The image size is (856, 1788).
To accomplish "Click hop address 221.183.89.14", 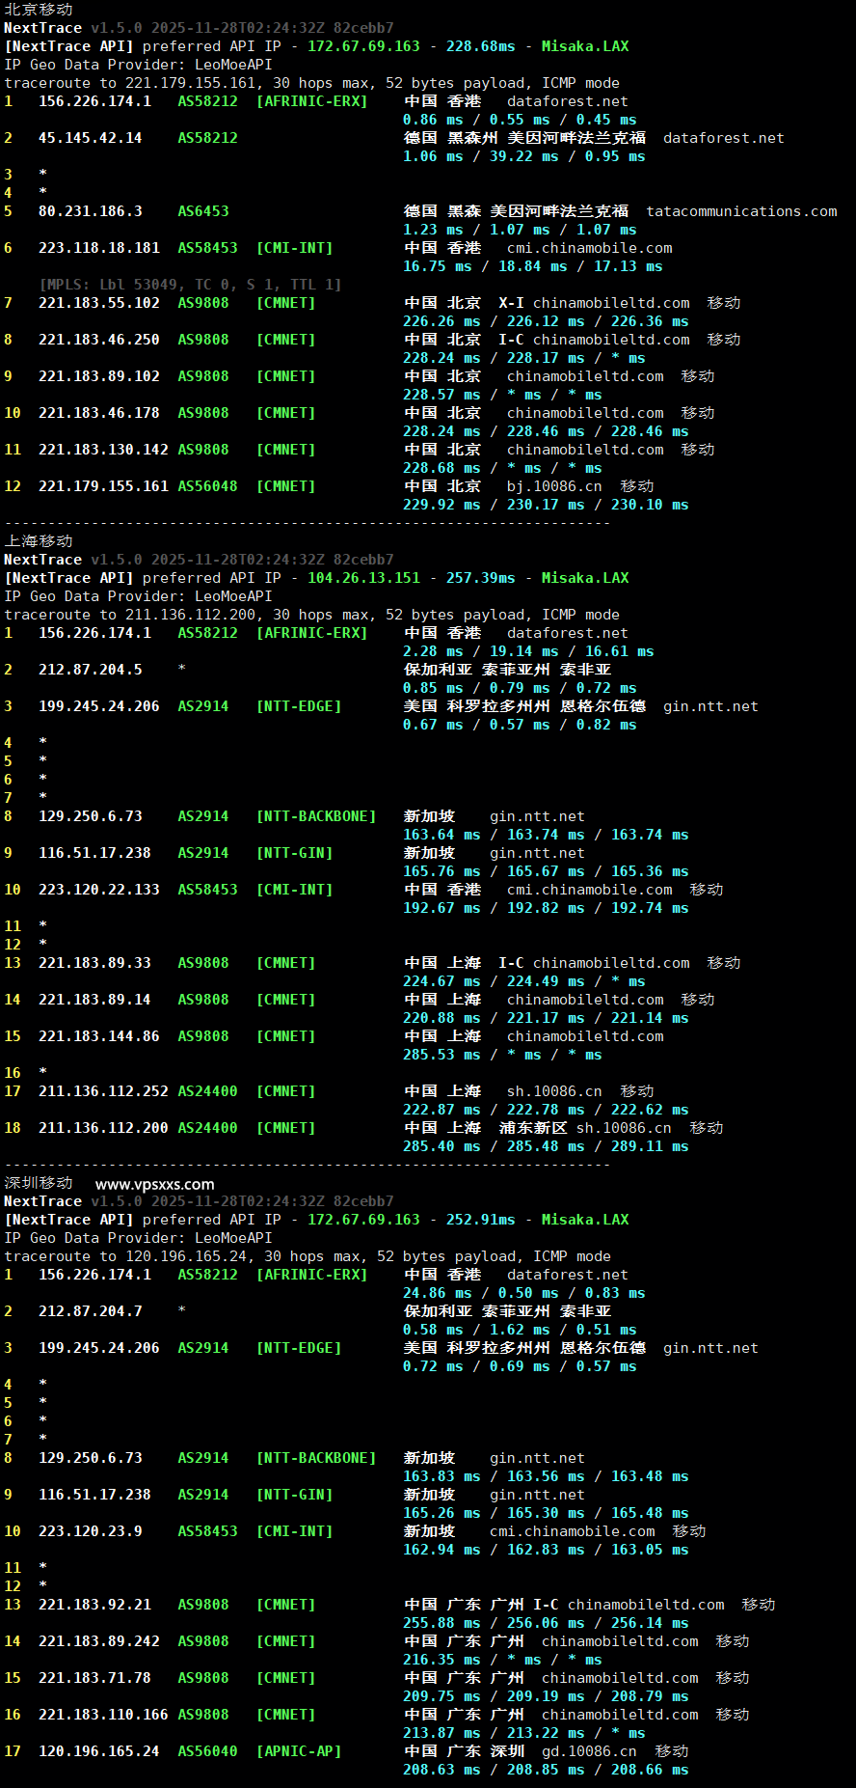I will coord(94,1000).
